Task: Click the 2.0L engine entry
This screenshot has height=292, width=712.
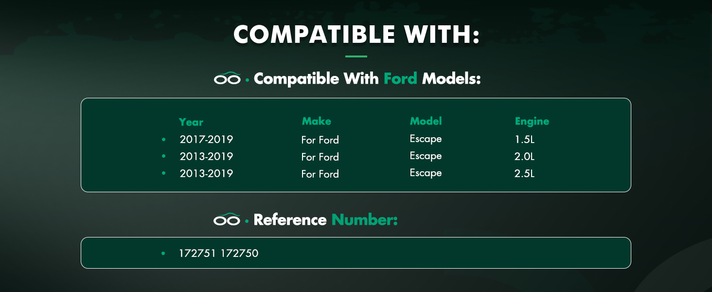Action: coord(524,157)
